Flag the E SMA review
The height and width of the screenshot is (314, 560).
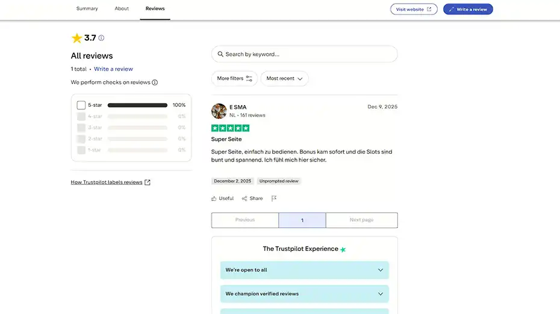click(274, 199)
